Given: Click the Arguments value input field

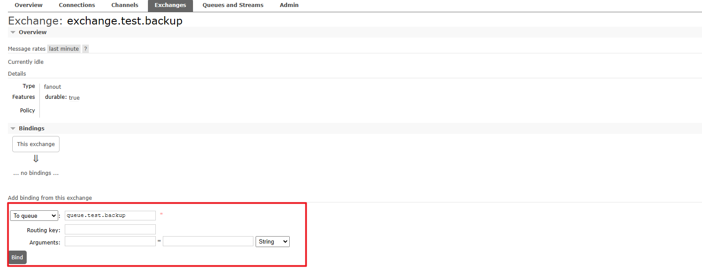Looking at the screenshot, I should [208, 241].
